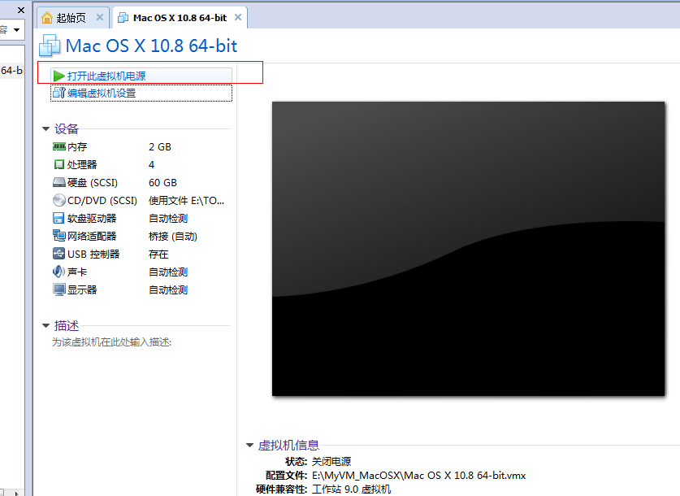Viewport: 680px width, 496px height.
Task: Click the green play power-on icon
Action: tap(58, 76)
